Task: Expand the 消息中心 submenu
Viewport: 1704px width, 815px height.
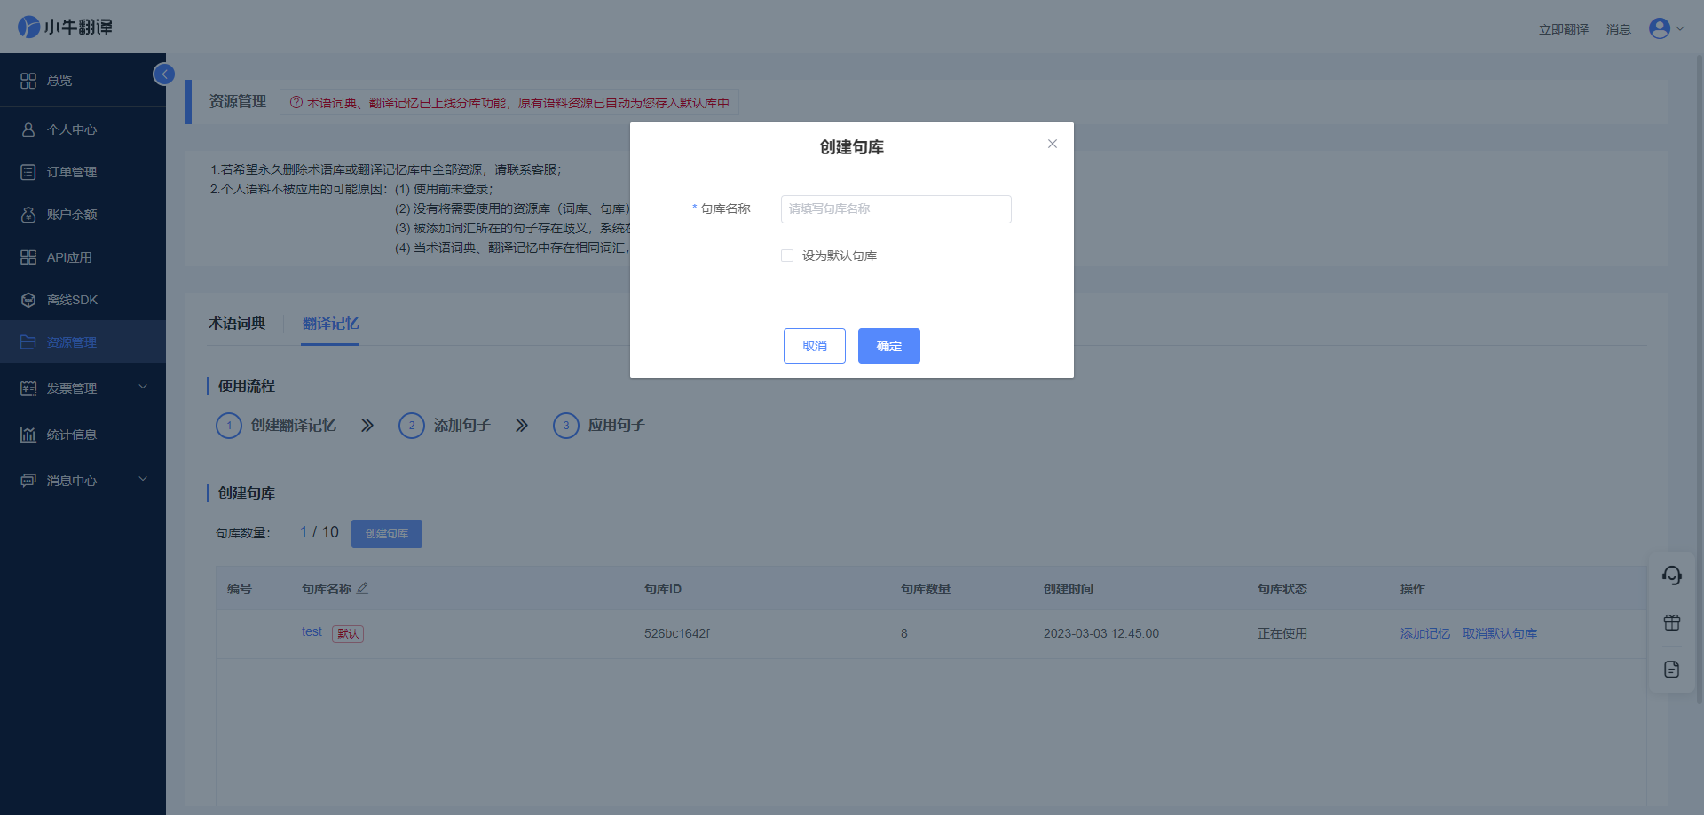Action: click(83, 481)
